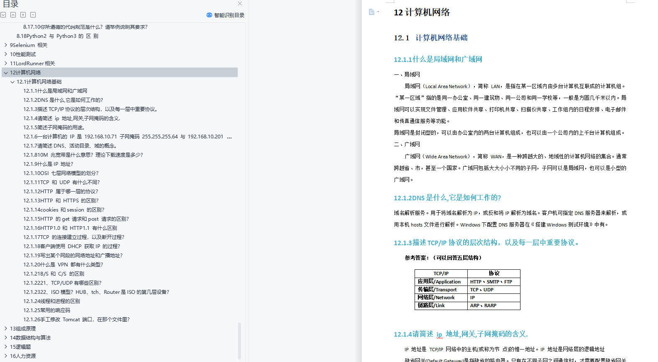The image size is (658, 362).
Task: Select 12.1.21B/S 和 C/S 的区别
Action: pos(54,273)
